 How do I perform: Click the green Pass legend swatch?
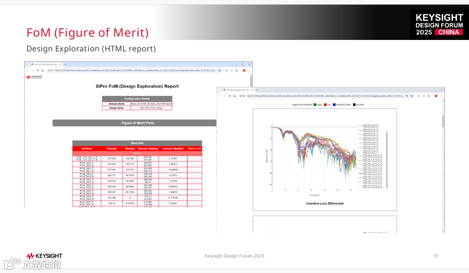click(315, 105)
